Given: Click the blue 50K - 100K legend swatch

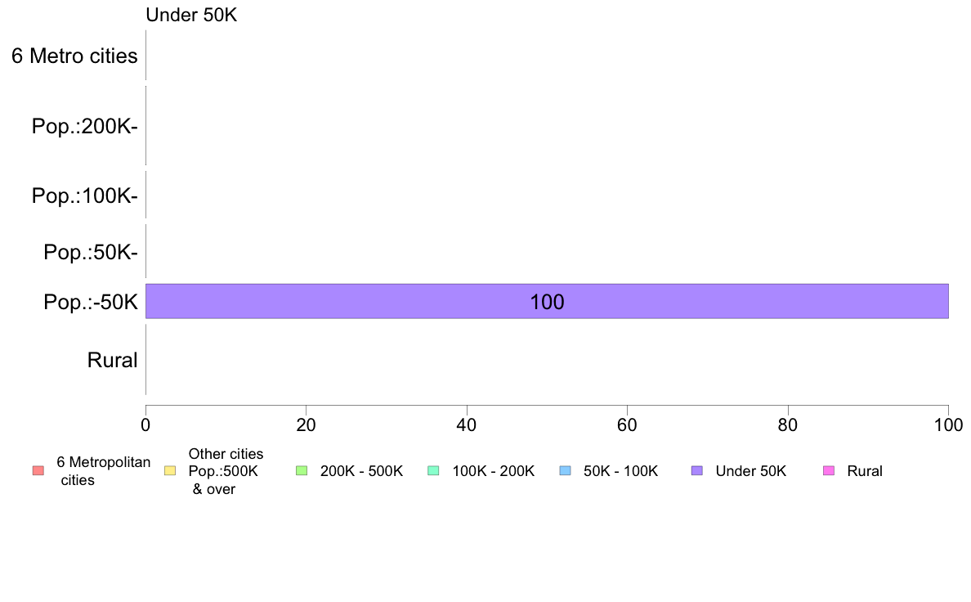Looking at the screenshot, I should [565, 470].
